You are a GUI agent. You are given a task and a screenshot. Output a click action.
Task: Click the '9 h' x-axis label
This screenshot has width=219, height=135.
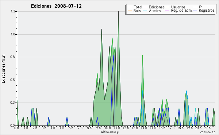pos(98,128)
